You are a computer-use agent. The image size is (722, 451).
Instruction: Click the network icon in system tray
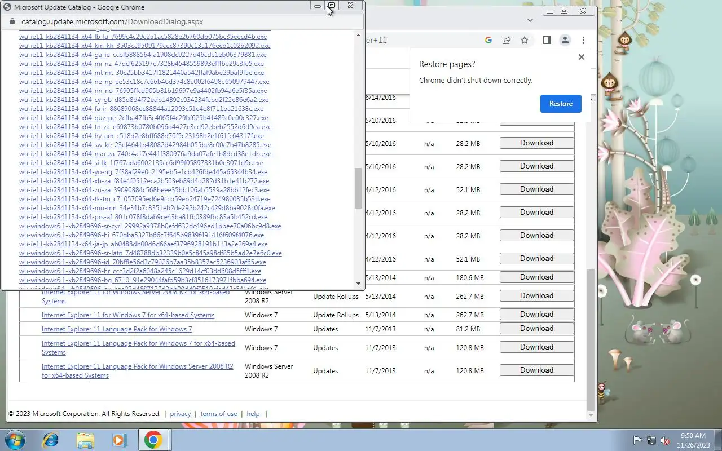651,440
